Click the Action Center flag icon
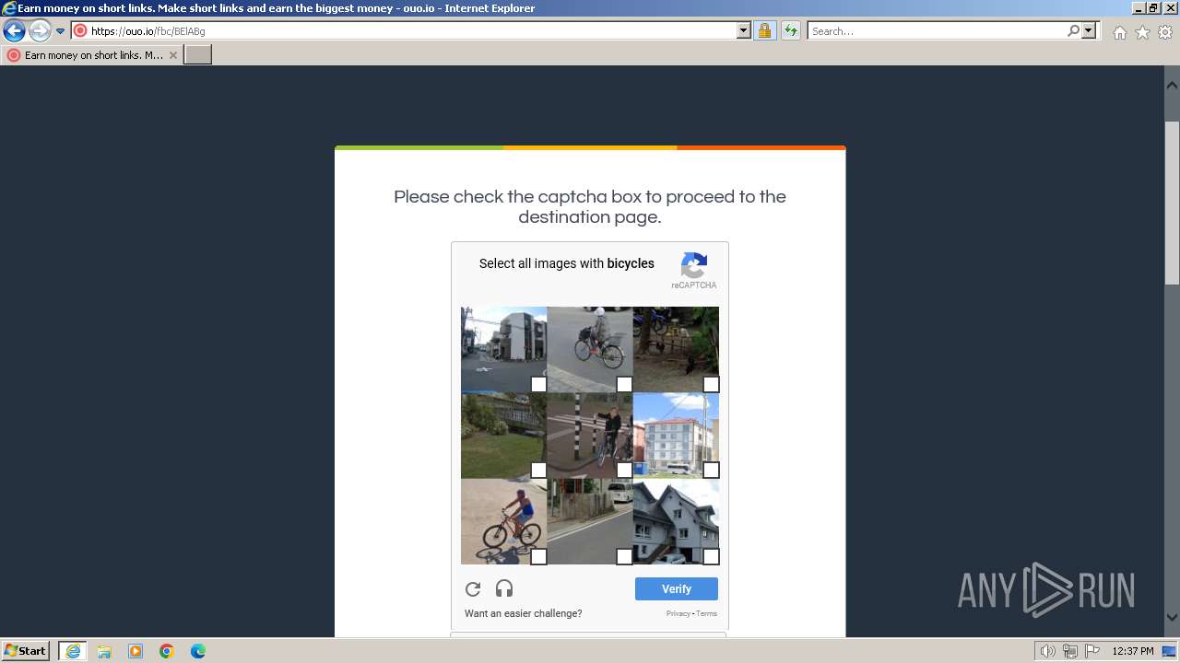The width and height of the screenshot is (1180, 663). (1091, 651)
